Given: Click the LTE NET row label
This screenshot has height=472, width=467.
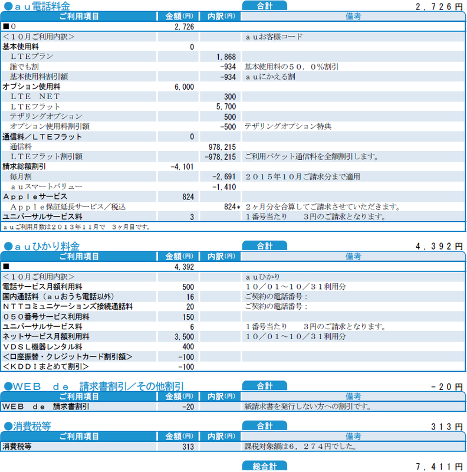Looking at the screenshot, I should tap(35, 96).
